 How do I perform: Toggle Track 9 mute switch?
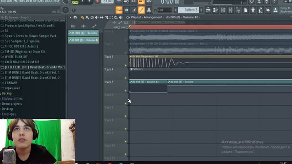125,141
